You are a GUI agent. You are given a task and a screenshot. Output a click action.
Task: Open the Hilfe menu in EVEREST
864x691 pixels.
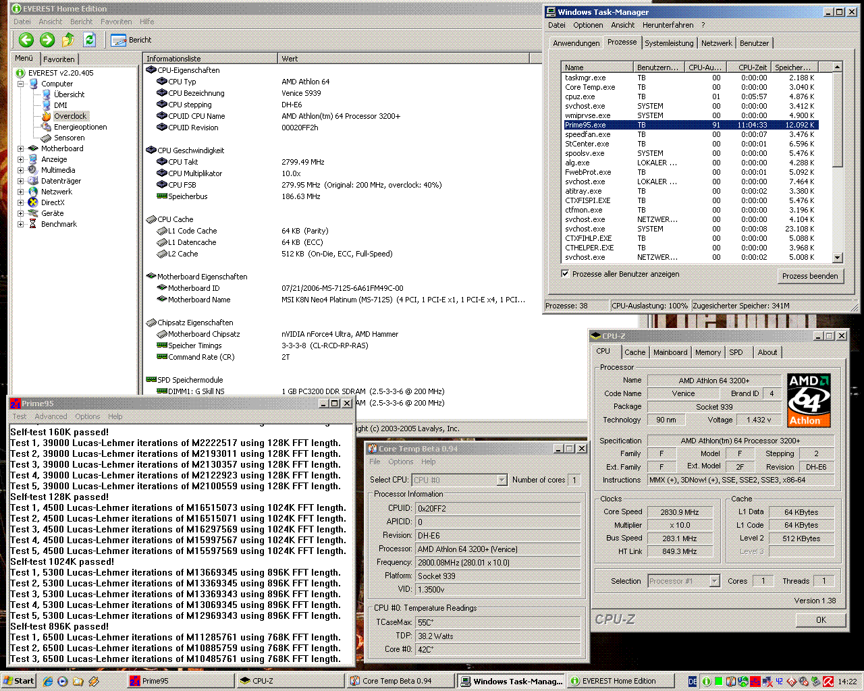point(146,22)
